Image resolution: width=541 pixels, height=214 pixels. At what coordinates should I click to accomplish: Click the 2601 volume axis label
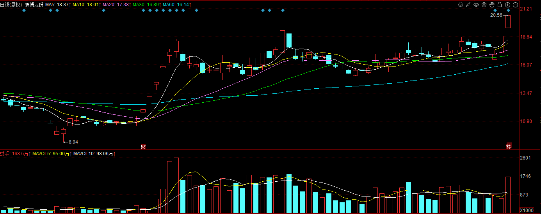click(x=526, y=158)
